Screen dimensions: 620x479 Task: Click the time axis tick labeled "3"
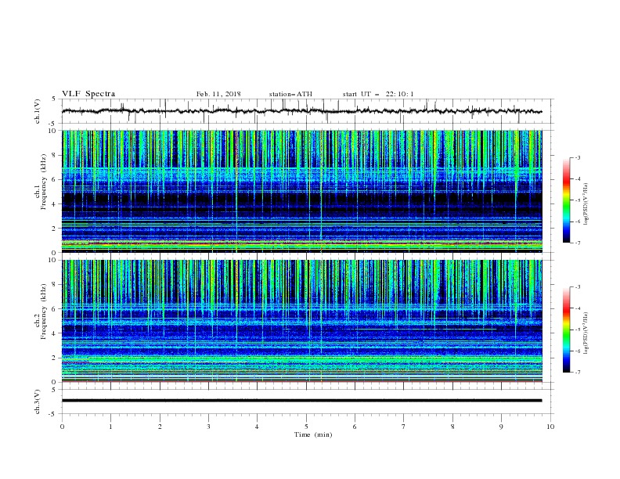[x=208, y=427]
